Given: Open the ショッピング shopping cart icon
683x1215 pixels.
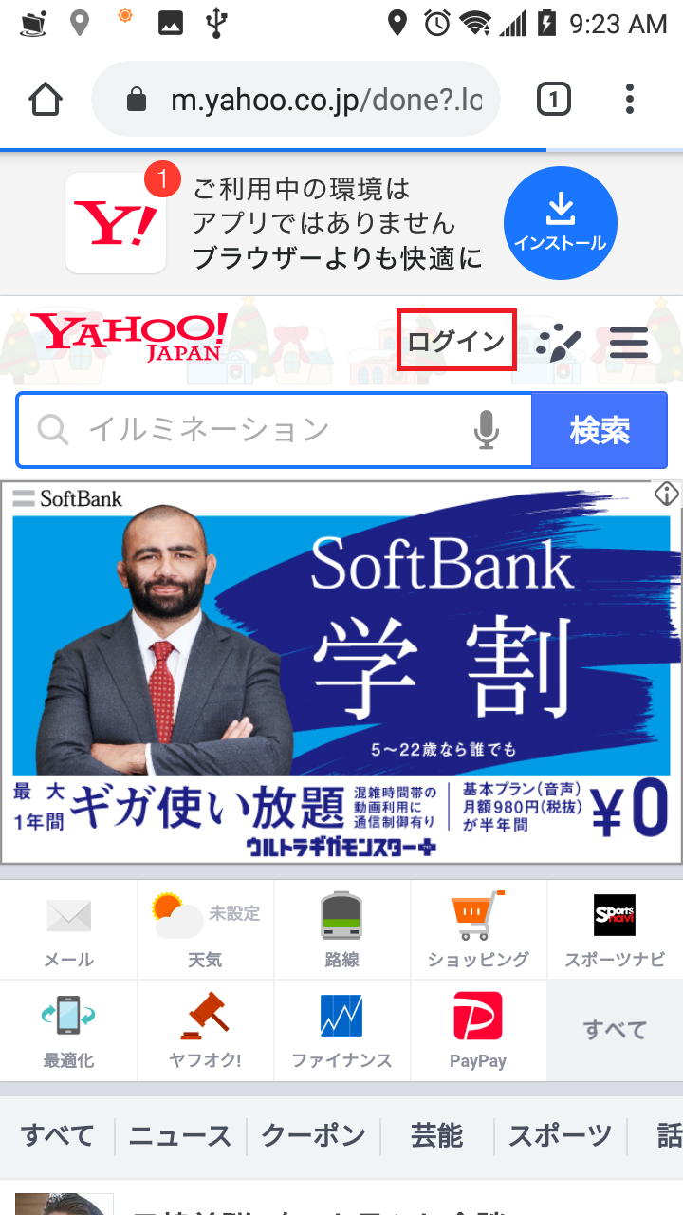Looking at the screenshot, I should point(478,930).
